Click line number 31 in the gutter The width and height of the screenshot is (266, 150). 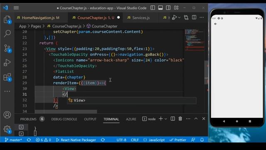click(x=25, y=95)
